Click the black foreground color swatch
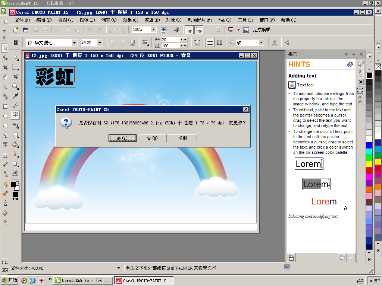 pos(13,185)
